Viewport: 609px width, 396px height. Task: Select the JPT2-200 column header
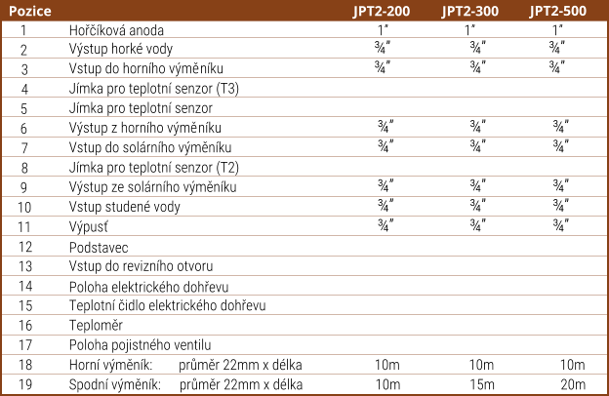[x=382, y=11]
